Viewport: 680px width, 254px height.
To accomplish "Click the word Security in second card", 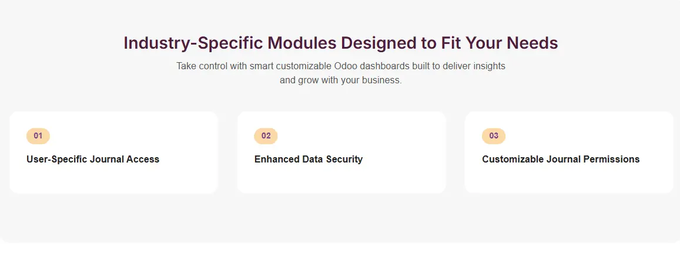I will 343,159.
